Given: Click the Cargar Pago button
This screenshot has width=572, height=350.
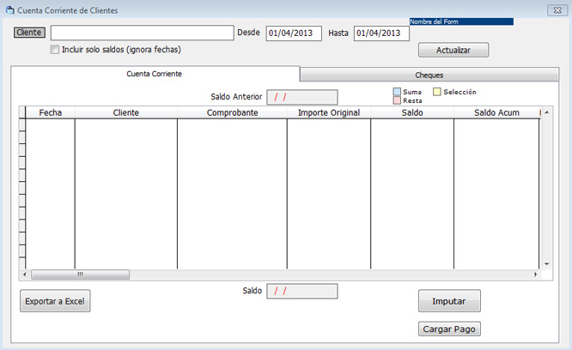Looking at the screenshot, I should pyautogui.click(x=449, y=329).
